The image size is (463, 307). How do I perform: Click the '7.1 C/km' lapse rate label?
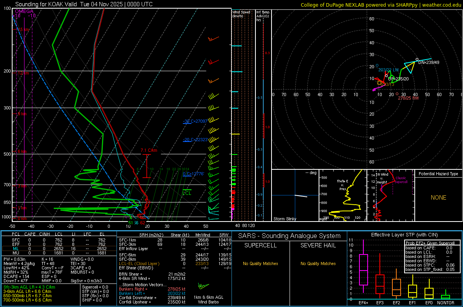(149, 150)
